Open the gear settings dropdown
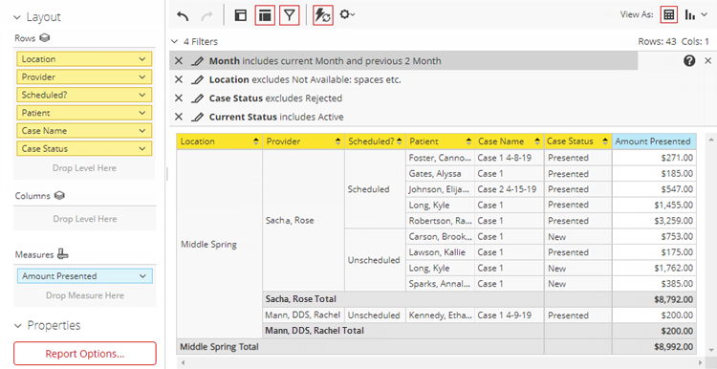Image resolution: width=717 pixels, height=369 pixels. click(x=347, y=15)
